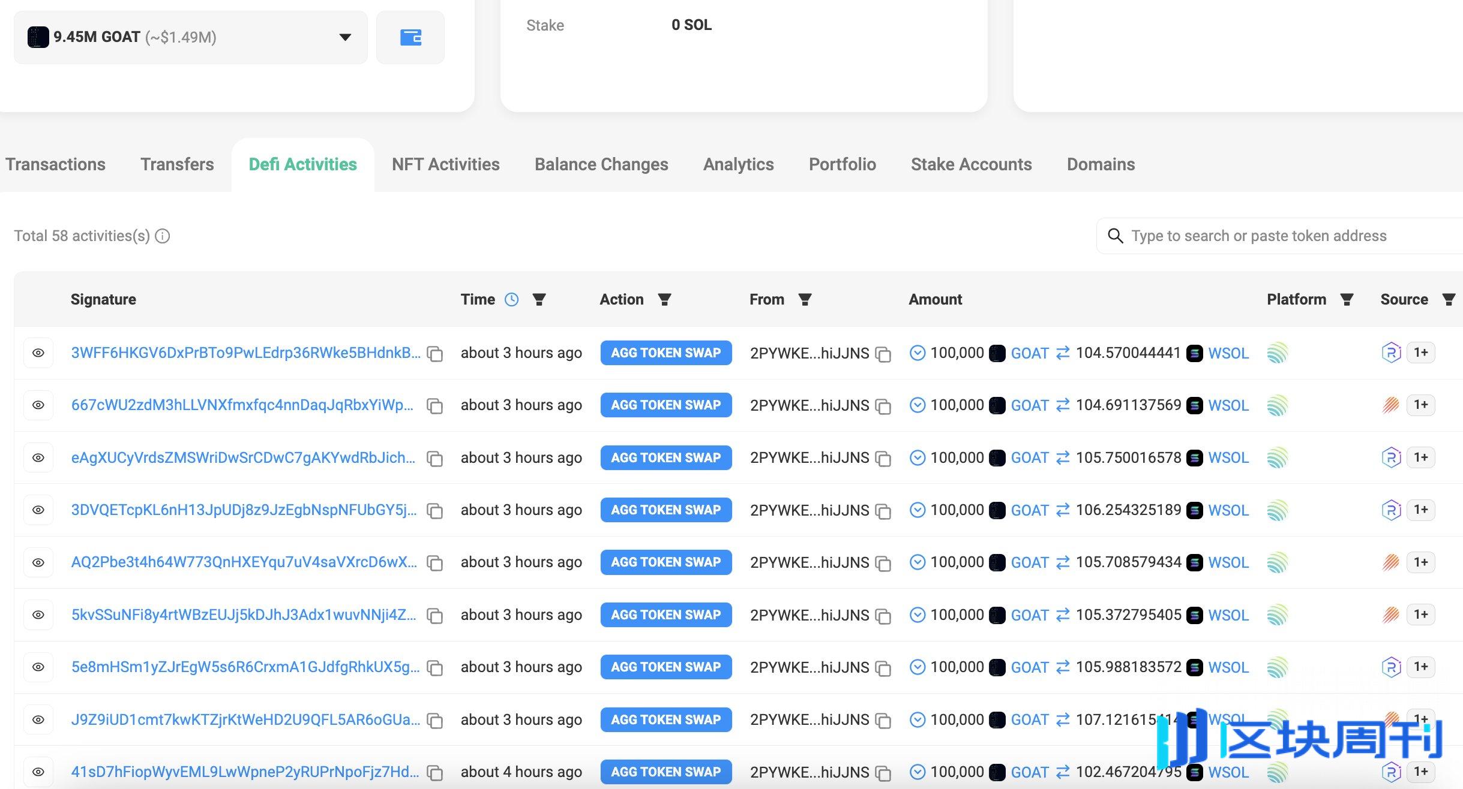Viewport: 1463px width, 789px height.
Task: Open signature link AQ2Pbe3t4h64W773Qn
Action: tap(244, 562)
